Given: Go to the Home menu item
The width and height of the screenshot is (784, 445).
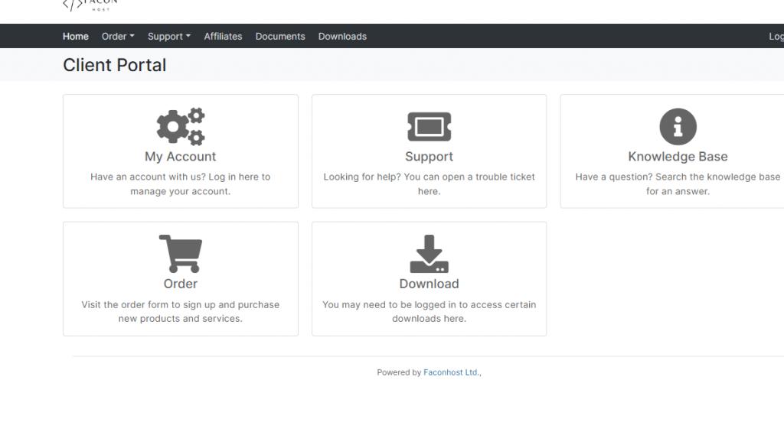Looking at the screenshot, I should 76,36.
